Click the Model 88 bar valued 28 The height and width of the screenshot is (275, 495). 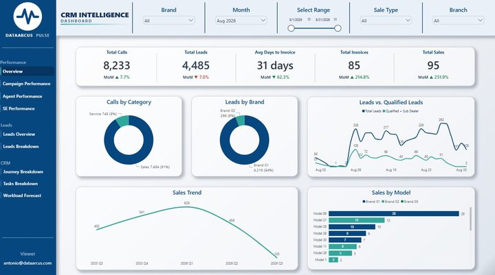(394, 213)
